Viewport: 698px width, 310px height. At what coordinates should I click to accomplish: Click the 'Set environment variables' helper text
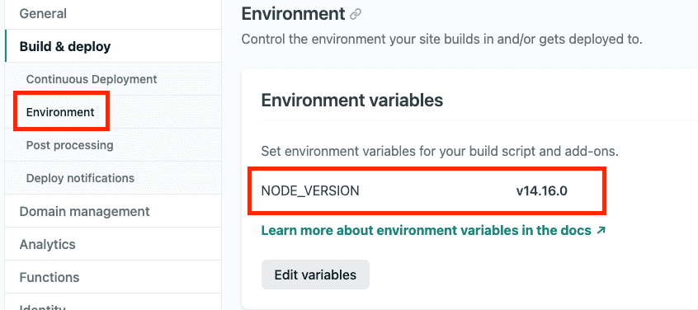pyautogui.click(x=440, y=151)
